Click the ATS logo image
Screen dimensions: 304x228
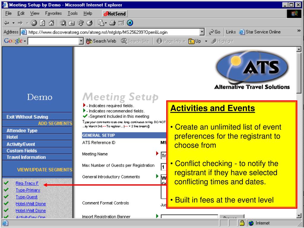(x=252, y=70)
